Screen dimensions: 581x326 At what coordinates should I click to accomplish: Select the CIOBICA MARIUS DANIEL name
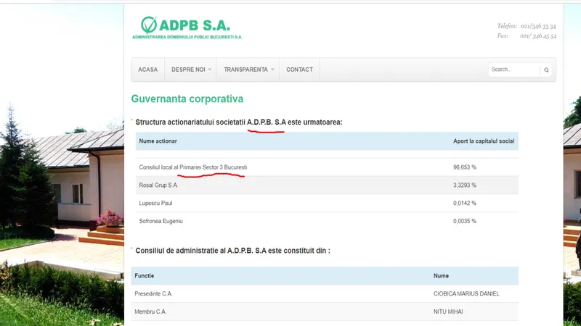[466, 294]
